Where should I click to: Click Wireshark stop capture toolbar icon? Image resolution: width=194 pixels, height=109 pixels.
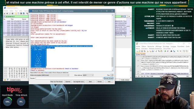(x=7, y=13)
